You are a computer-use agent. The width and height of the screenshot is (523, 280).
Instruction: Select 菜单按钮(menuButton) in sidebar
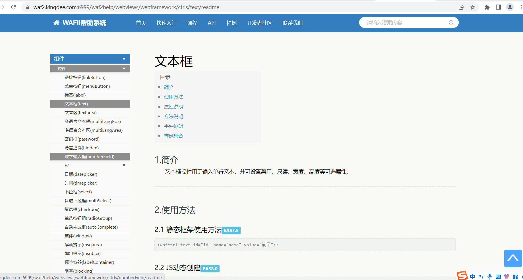click(x=90, y=86)
